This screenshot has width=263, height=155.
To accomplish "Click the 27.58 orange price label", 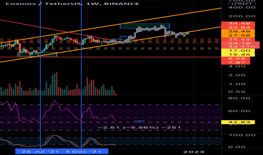I will tap(238, 35).
